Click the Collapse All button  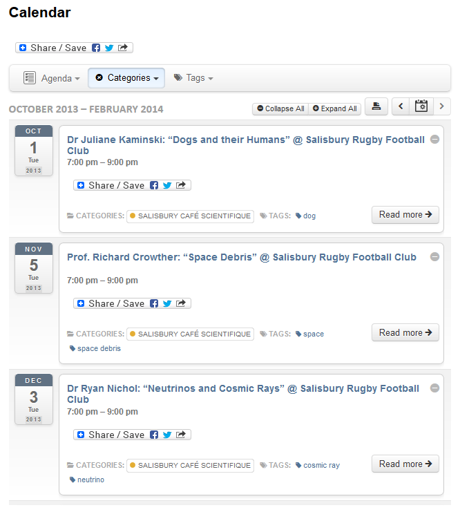coord(280,108)
